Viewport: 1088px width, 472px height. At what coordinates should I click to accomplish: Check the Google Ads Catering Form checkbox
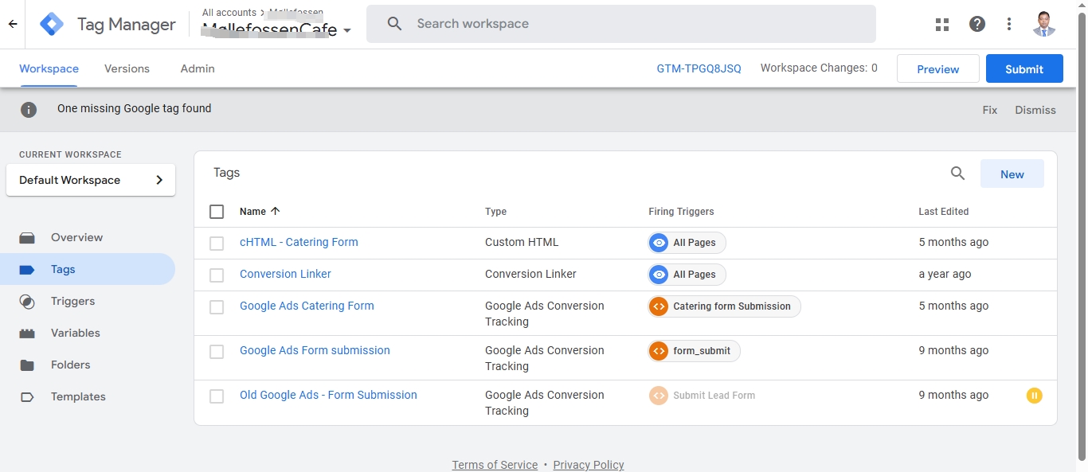pyautogui.click(x=217, y=306)
